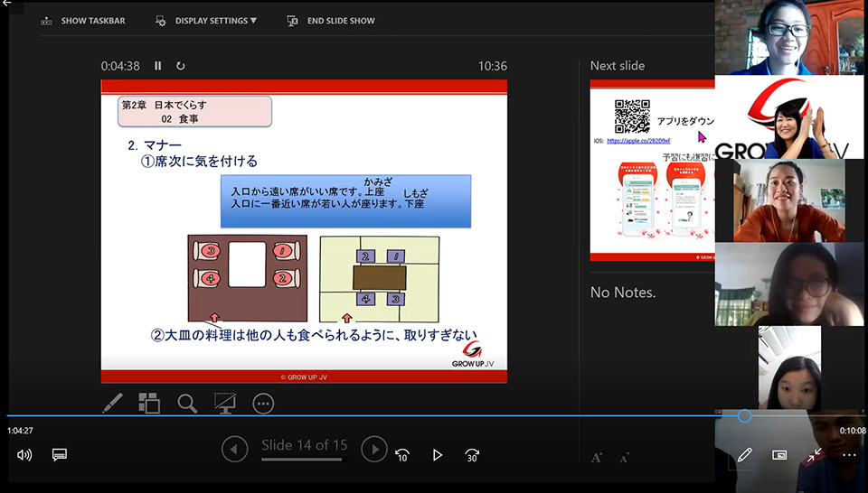Click the QR code on next slide
The image size is (868, 493).
pyautogui.click(x=632, y=116)
